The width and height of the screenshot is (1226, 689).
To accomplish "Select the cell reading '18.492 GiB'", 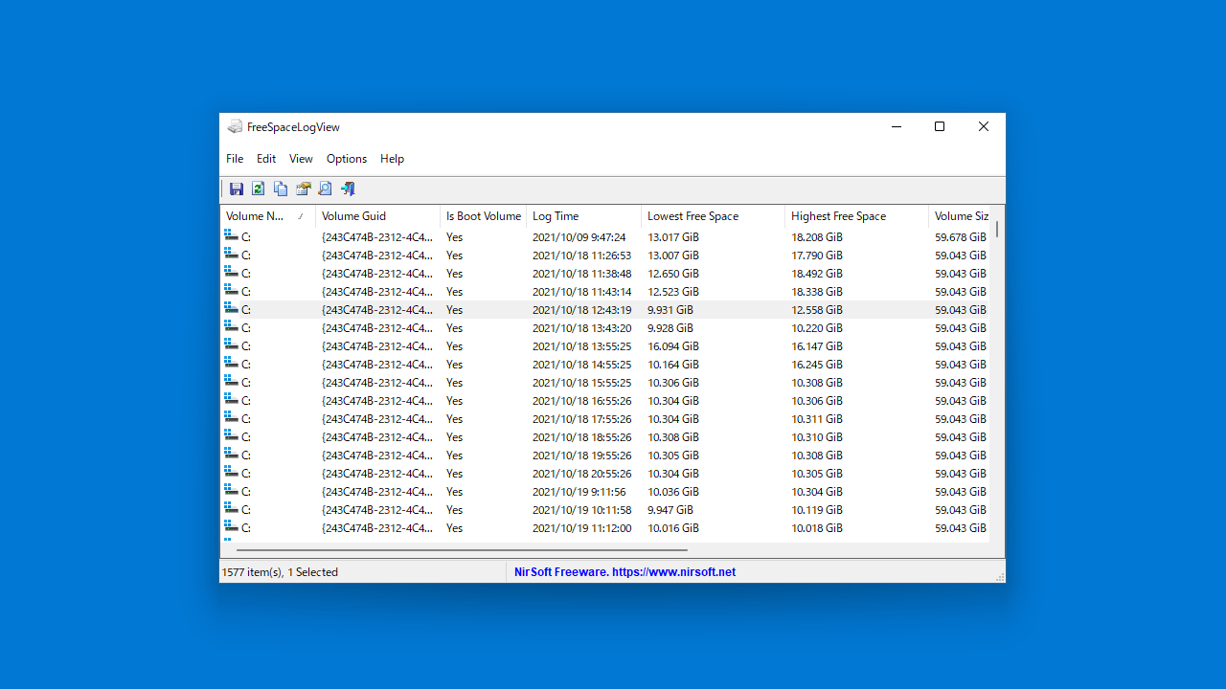I will 817,274.
